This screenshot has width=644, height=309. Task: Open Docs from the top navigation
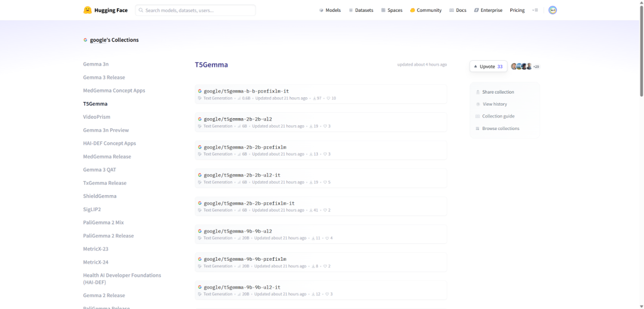click(458, 10)
